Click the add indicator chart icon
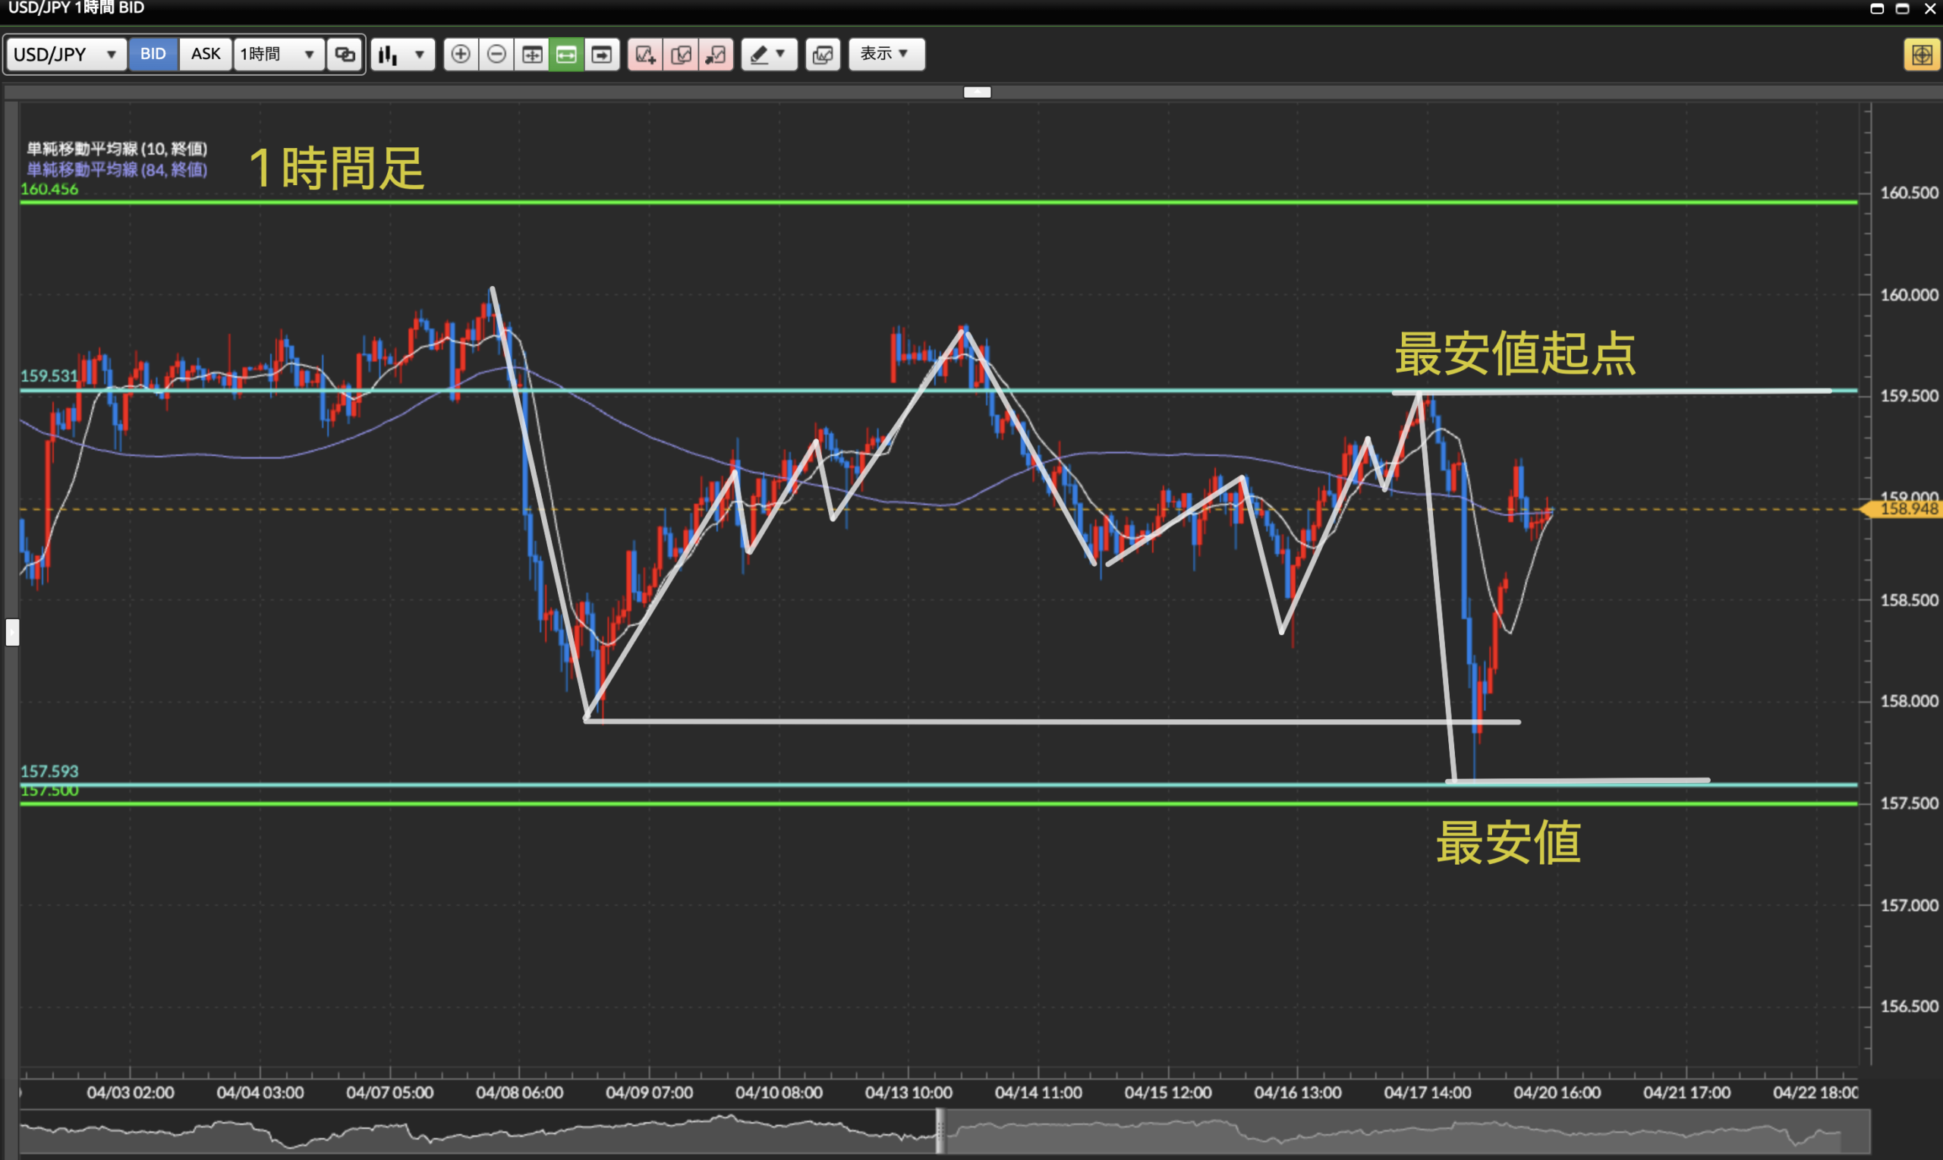The image size is (1943, 1160). click(645, 54)
